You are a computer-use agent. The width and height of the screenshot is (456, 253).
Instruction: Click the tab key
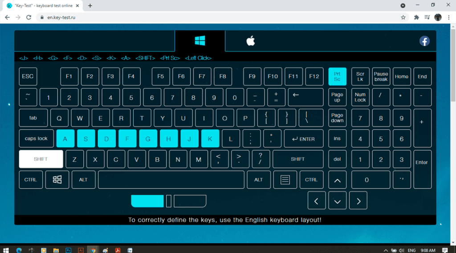(33, 118)
